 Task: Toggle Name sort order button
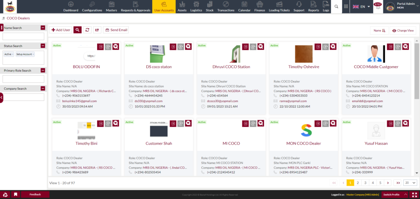click(x=379, y=31)
